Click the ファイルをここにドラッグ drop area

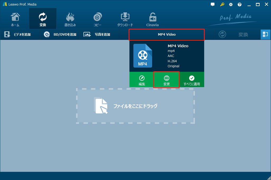tap(135, 106)
